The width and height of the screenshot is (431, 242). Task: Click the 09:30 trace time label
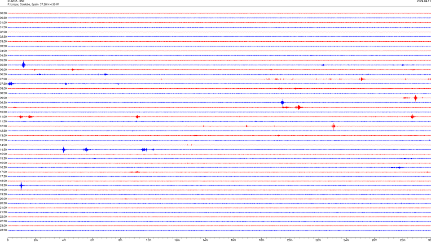[3, 103]
